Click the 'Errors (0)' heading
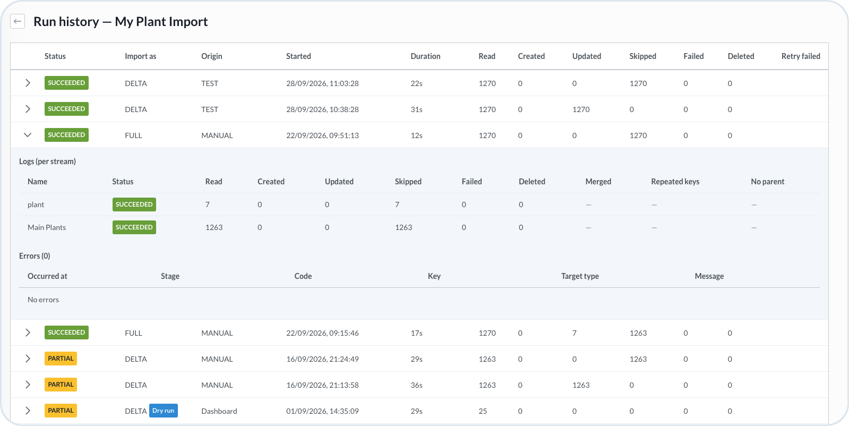 click(35, 256)
